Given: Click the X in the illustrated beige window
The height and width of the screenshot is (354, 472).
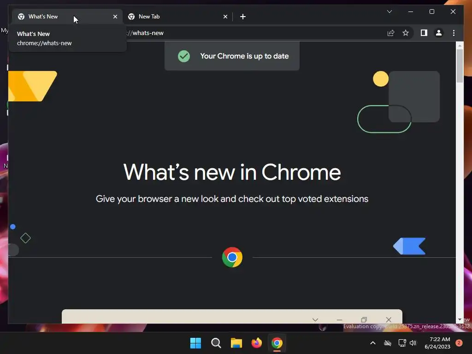Looking at the screenshot, I should [389, 320].
